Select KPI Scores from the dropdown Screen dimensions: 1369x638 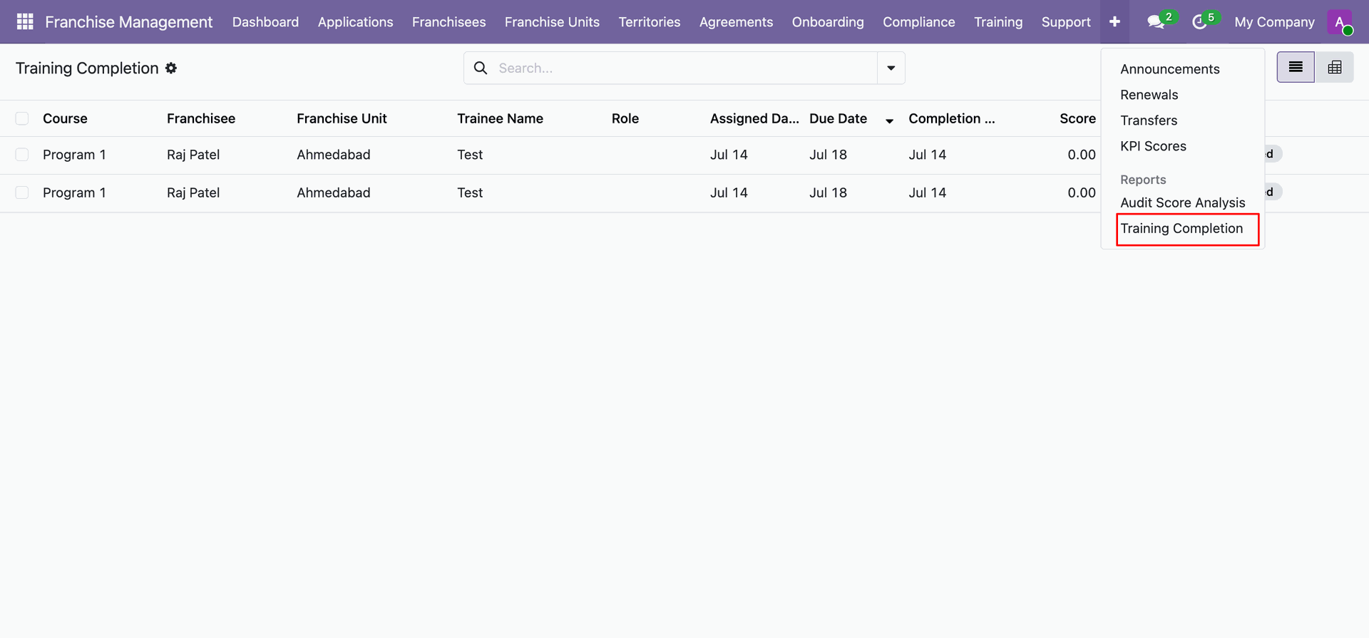[x=1153, y=146]
